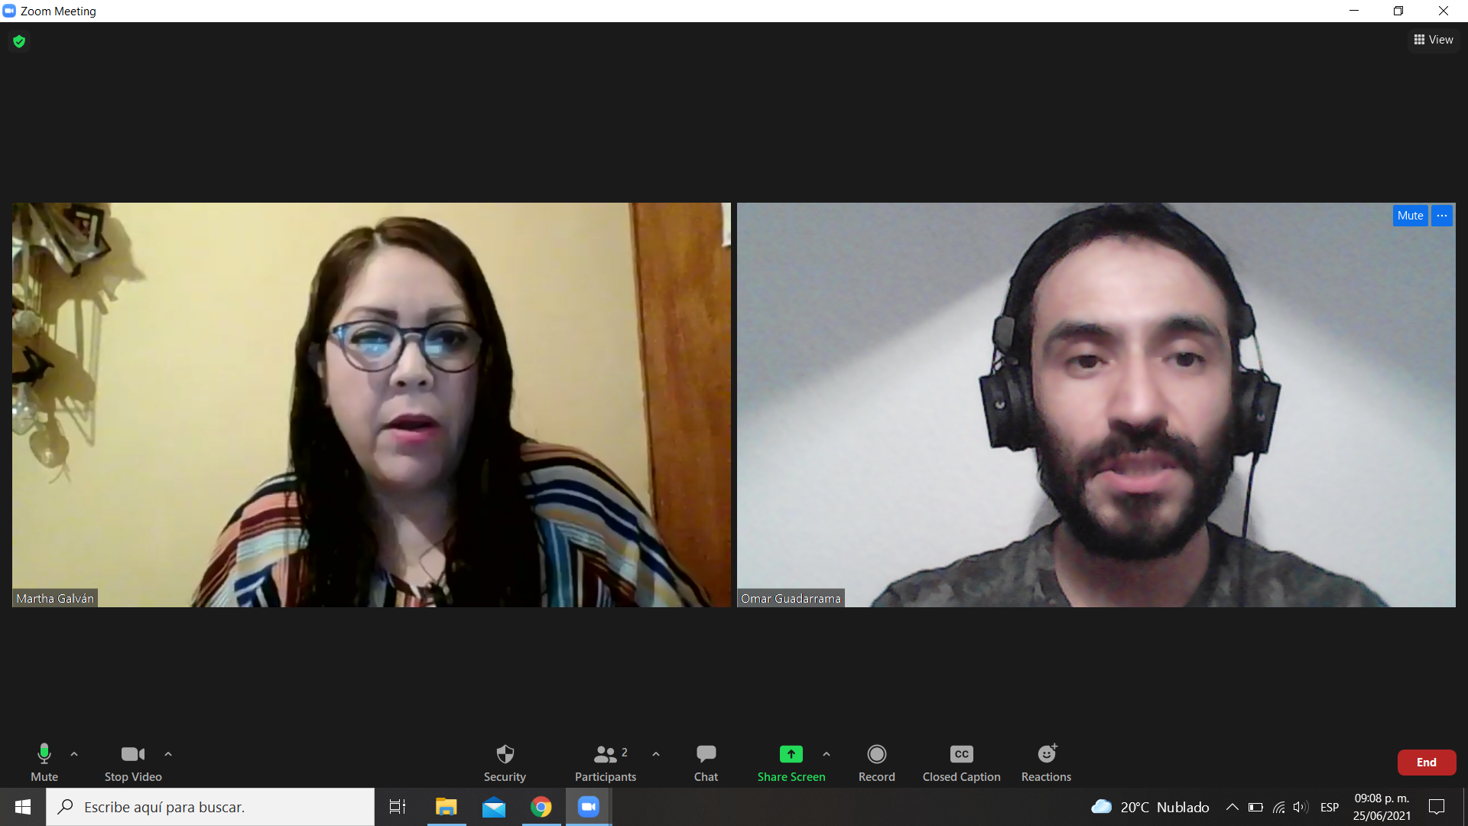Screen dimensions: 1468x826
Task: Click the Windows taskbar search box
Action: (x=210, y=807)
